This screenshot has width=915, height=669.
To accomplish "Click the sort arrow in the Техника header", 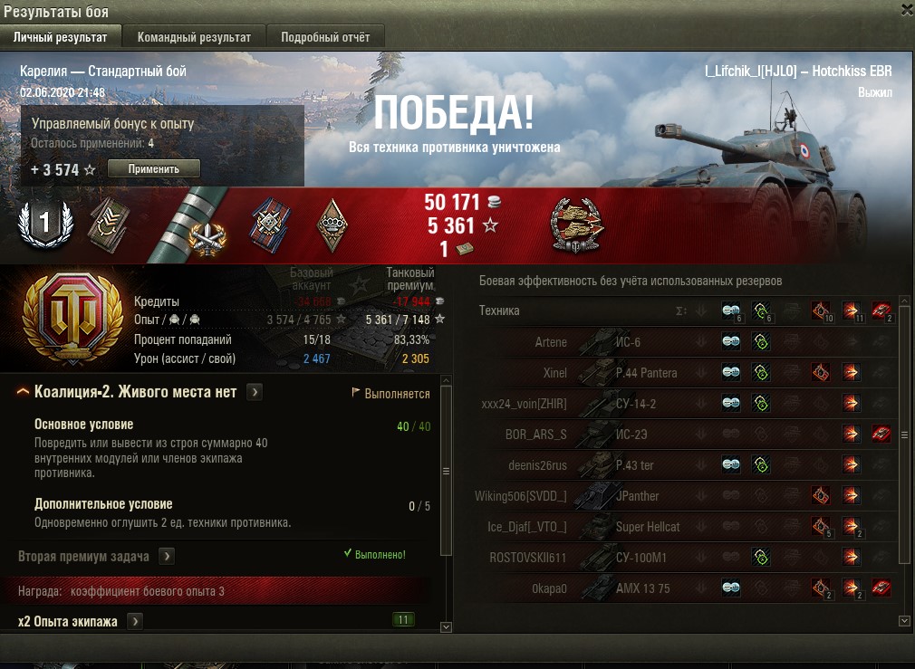I will 701,311.
